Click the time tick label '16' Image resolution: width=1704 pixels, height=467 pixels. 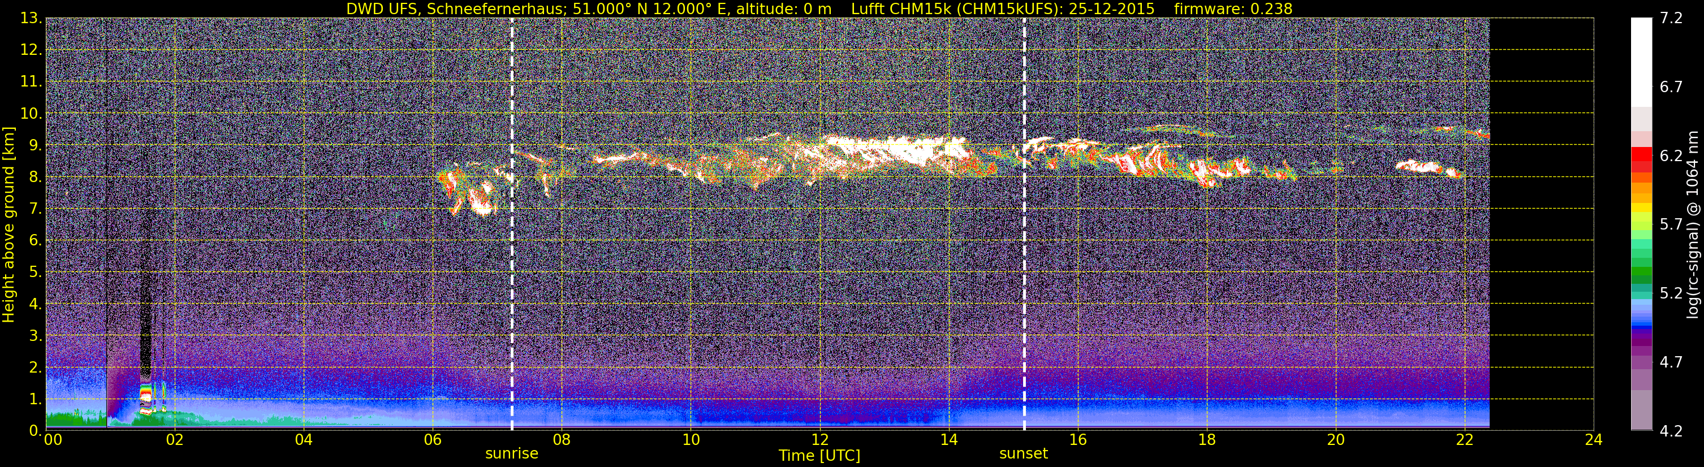coord(1077,440)
